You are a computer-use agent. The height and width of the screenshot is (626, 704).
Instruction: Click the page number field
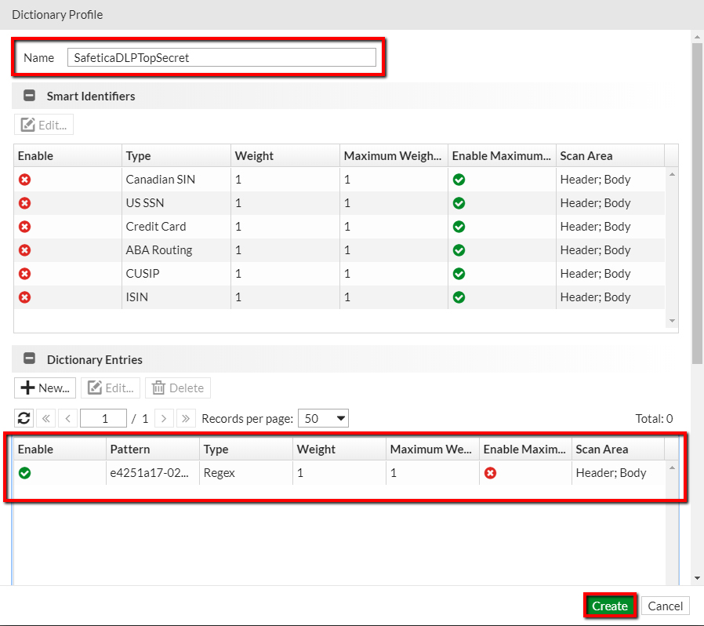(103, 418)
